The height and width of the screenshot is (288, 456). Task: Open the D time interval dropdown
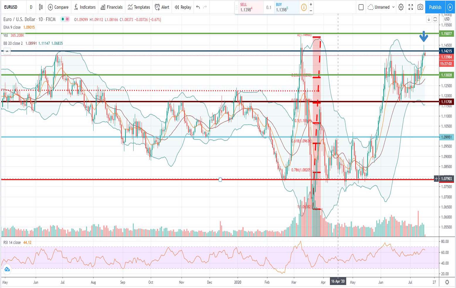[x=31, y=7]
